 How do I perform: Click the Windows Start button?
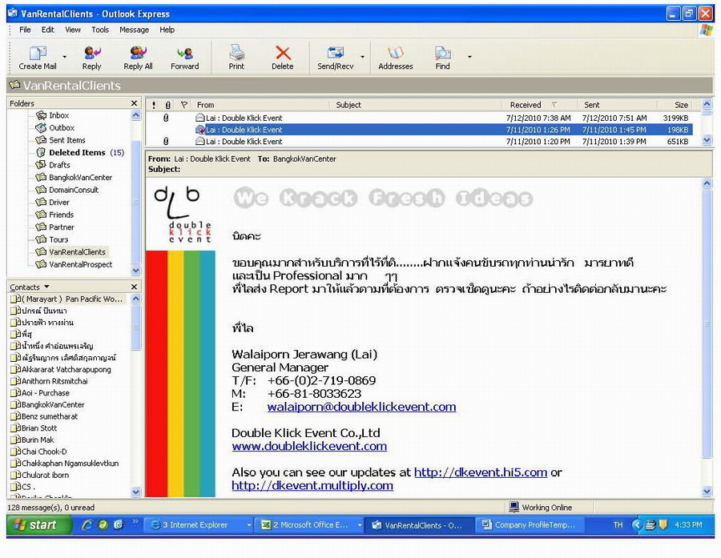pyautogui.click(x=39, y=525)
